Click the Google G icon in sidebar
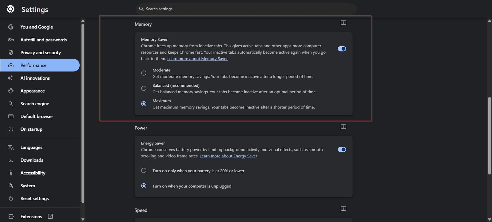Image resolution: width=492 pixels, height=222 pixels. [x=11, y=27]
